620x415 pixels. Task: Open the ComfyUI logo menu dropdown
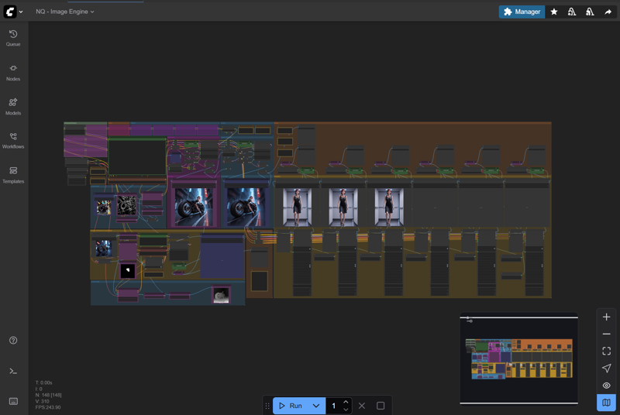tap(13, 12)
